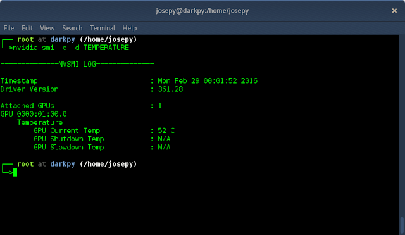This screenshot has width=405, height=235.
Task: Click (/home/josepy) in the last prompt line
Action: [108, 164]
